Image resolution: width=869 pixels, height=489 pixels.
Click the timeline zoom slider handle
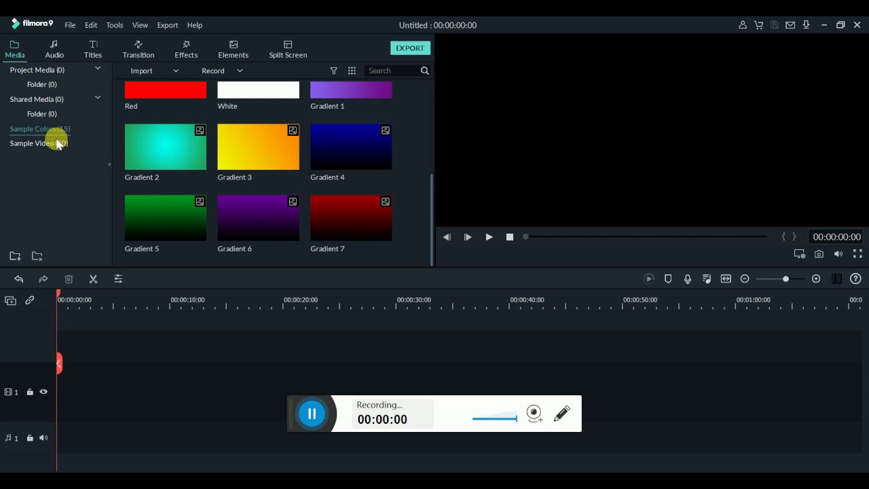coord(785,279)
